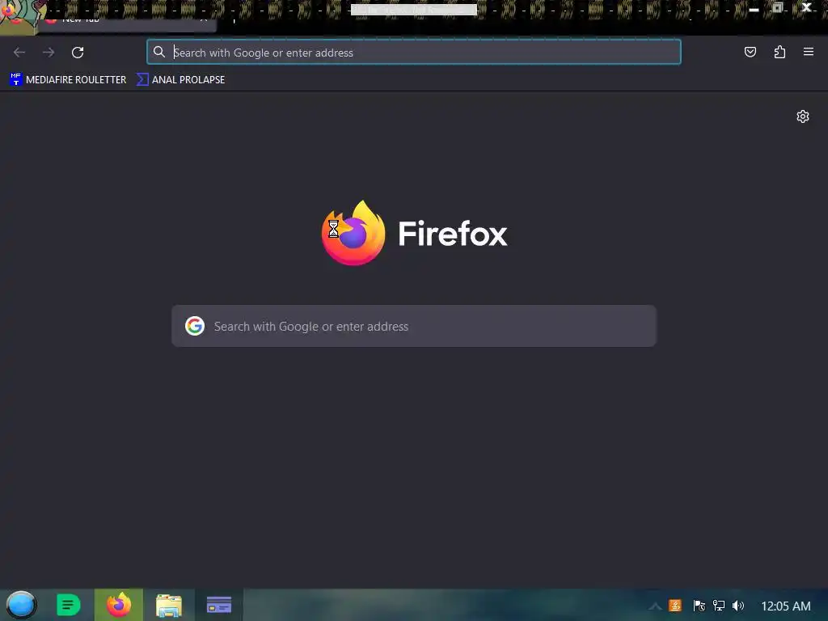
Task: Maximize the Firefox window
Action: pyautogui.click(x=778, y=7)
